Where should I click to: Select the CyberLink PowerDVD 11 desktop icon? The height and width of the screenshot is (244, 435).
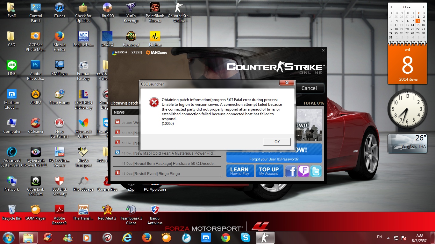[36, 157]
